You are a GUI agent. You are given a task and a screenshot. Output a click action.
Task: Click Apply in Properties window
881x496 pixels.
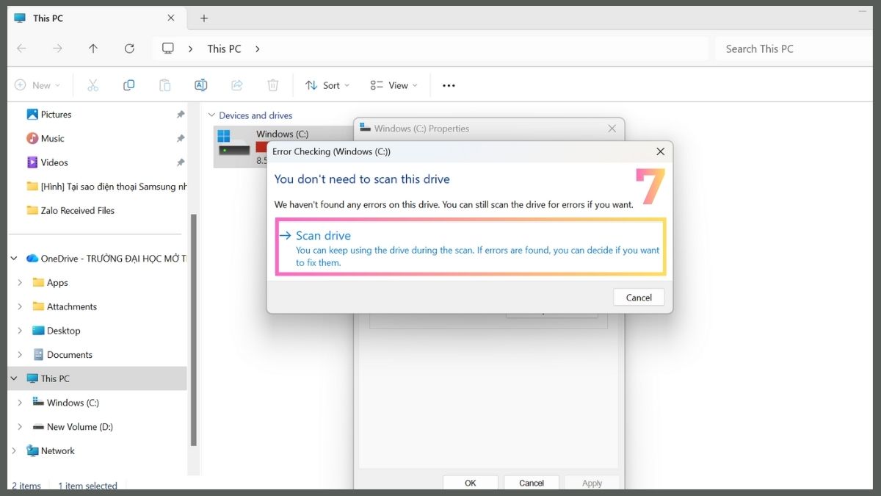(592, 483)
